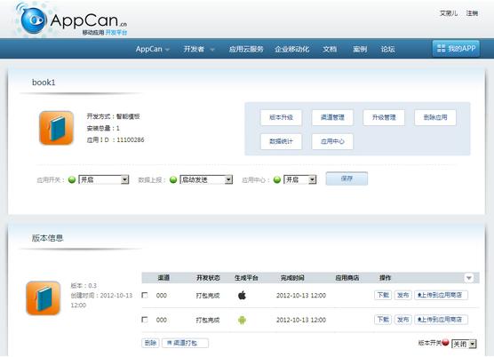494x357 pixels.
Task: Click the 开发方式：智能模板 text
Action: [113, 116]
